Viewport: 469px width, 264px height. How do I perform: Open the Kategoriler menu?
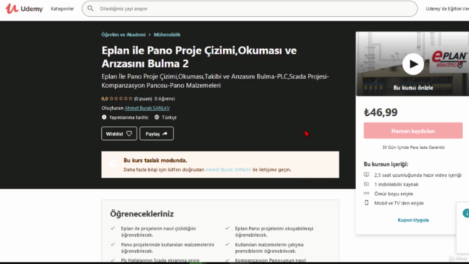(x=62, y=9)
